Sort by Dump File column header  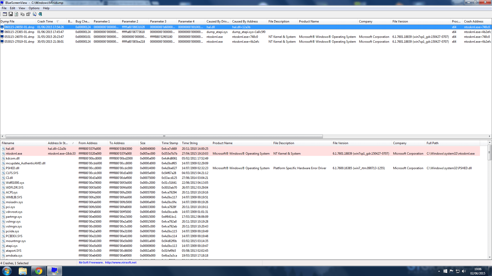pos(18,21)
